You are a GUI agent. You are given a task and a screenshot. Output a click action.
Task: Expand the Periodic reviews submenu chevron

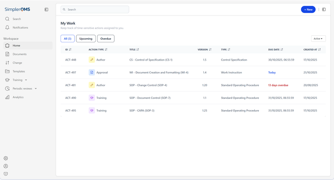point(36,88)
